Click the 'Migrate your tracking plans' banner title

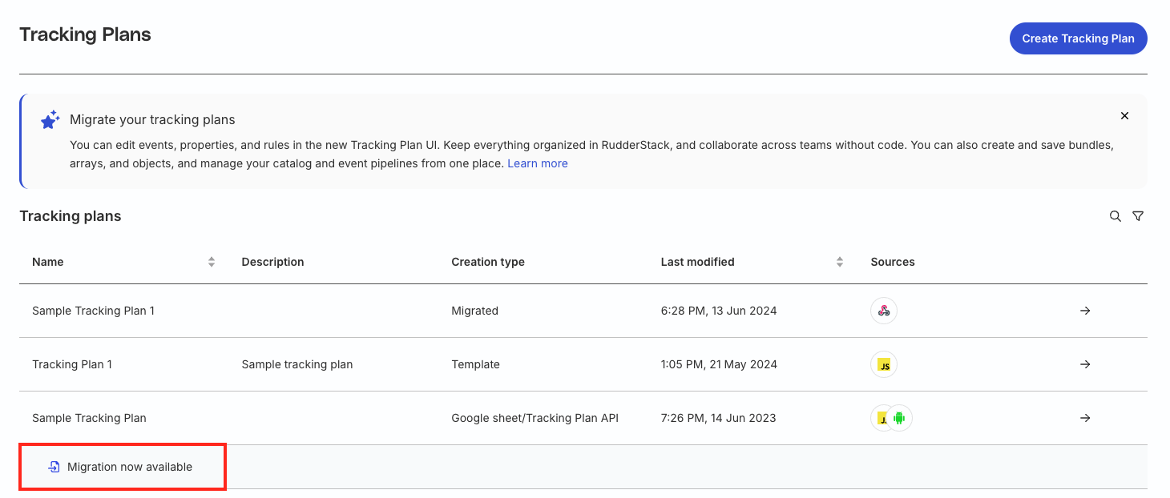(152, 120)
